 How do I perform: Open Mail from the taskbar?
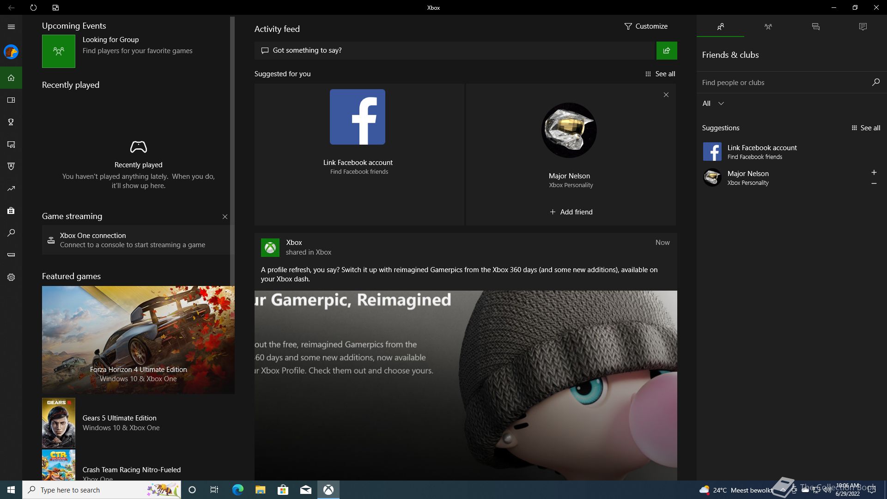[305, 490]
